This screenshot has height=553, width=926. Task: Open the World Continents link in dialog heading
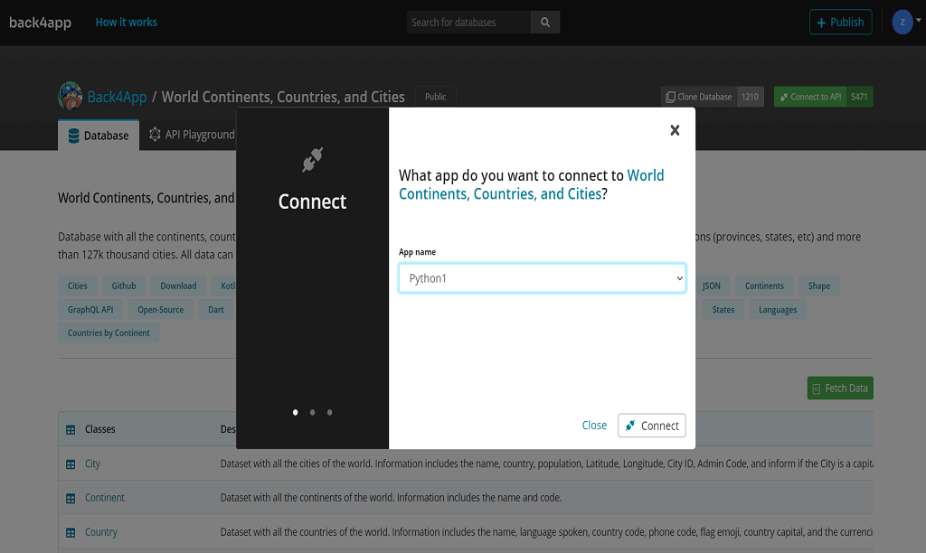[x=531, y=184]
